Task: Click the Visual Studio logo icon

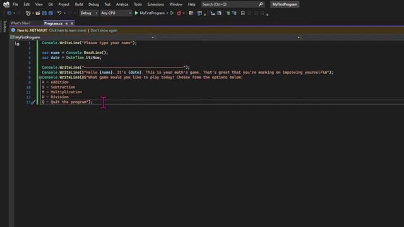Action: 6,4
